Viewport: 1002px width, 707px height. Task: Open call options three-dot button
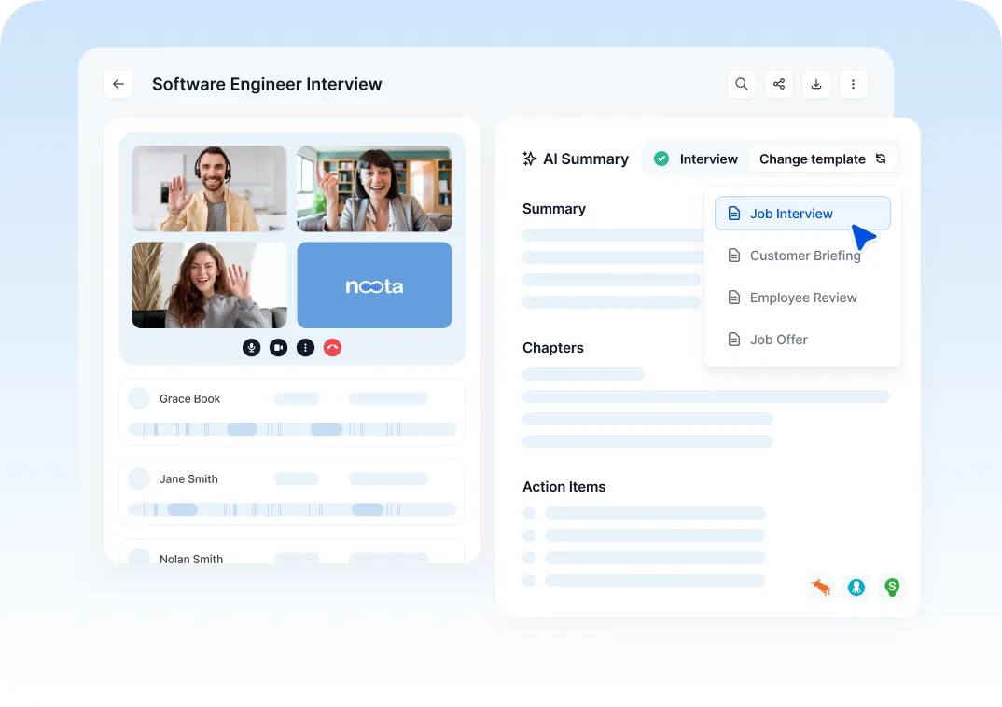(x=305, y=348)
